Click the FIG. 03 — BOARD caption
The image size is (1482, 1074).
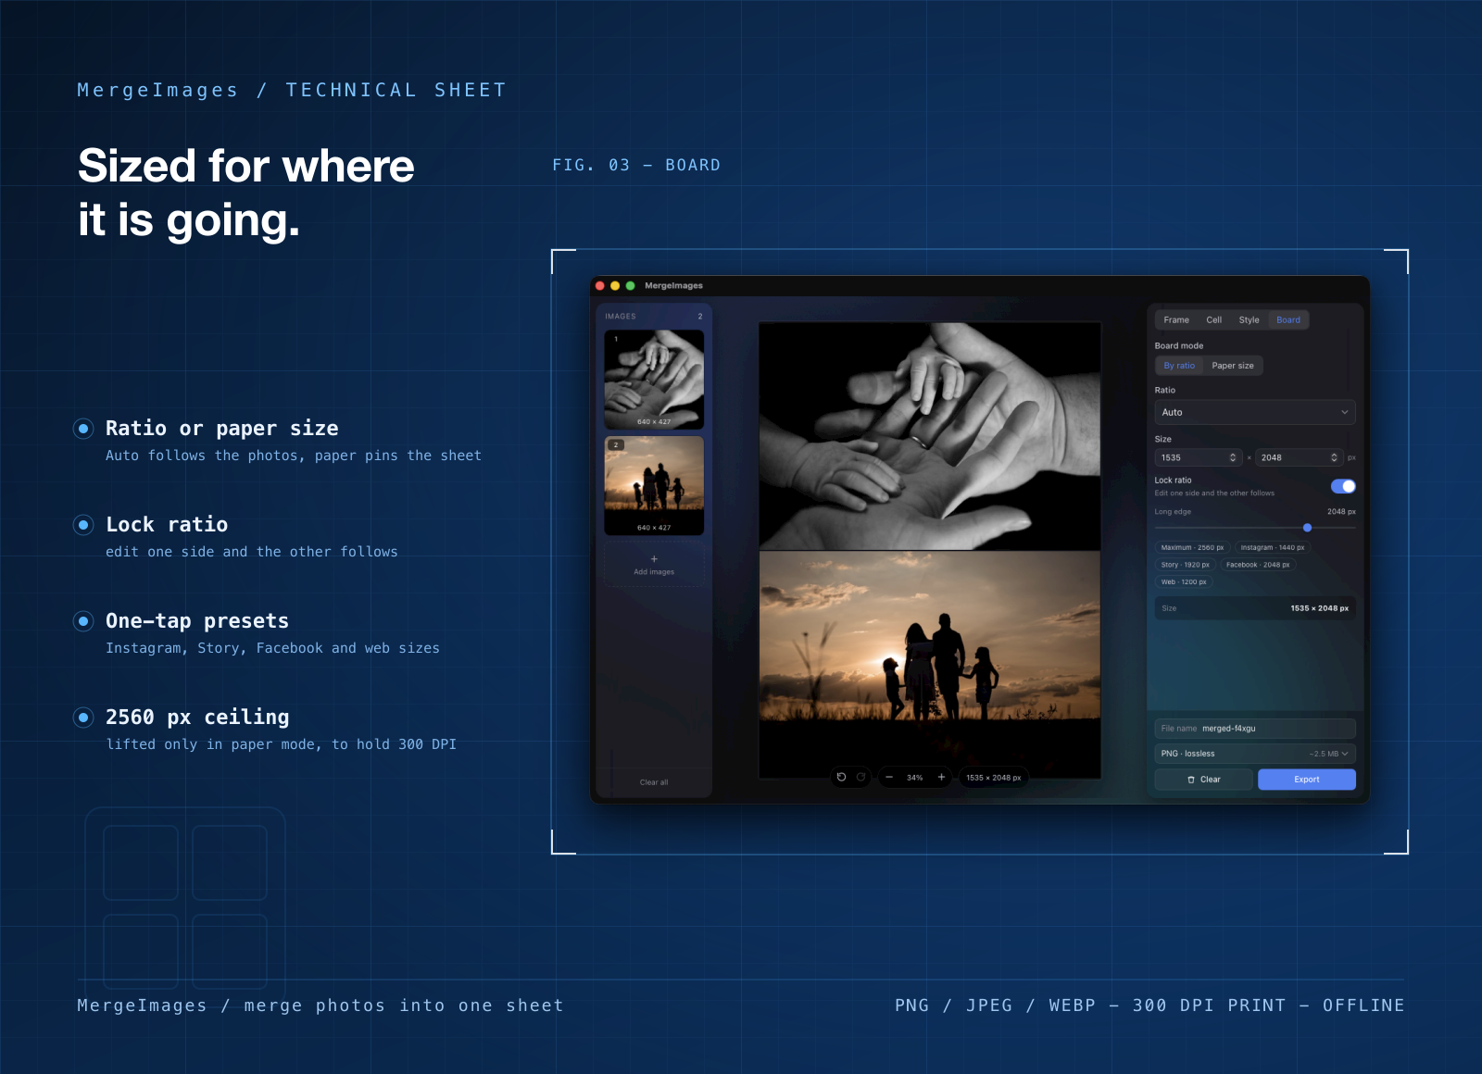636,165
